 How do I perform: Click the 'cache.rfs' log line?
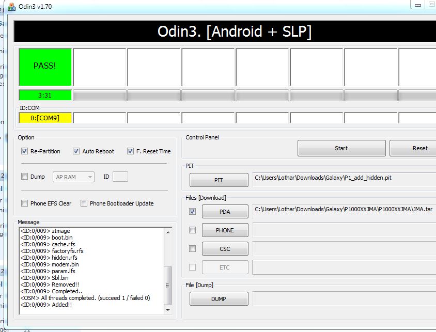48,244
